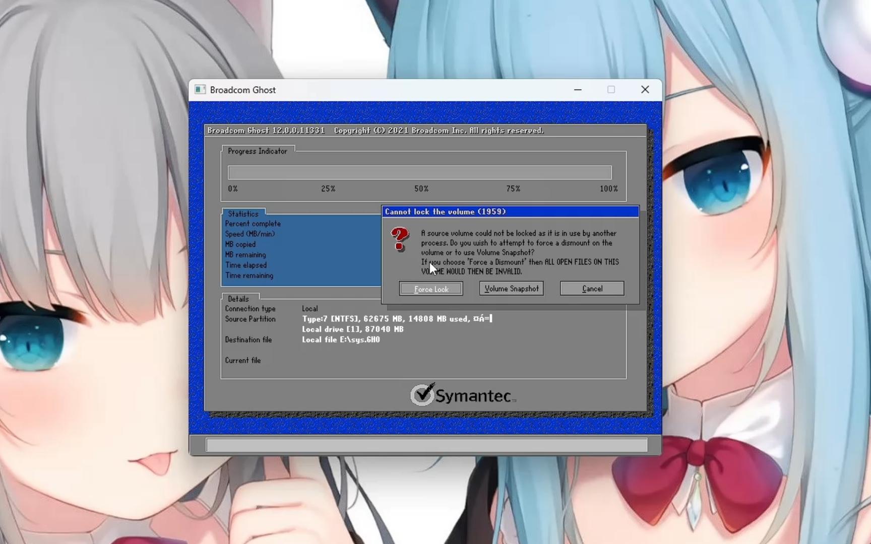This screenshot has width=871, height=544.
Task: Click the 'Broadcom Ghost' window title text
Action: click(x=243, y=90)
